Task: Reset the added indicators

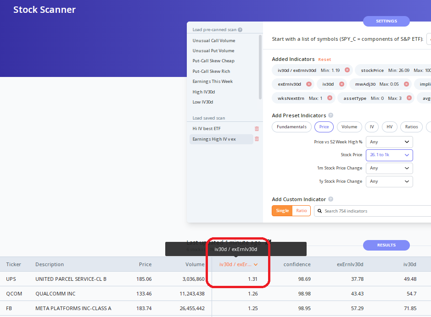Action: (325, 60)
